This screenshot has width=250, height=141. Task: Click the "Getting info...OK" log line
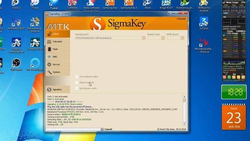[55, 125]
